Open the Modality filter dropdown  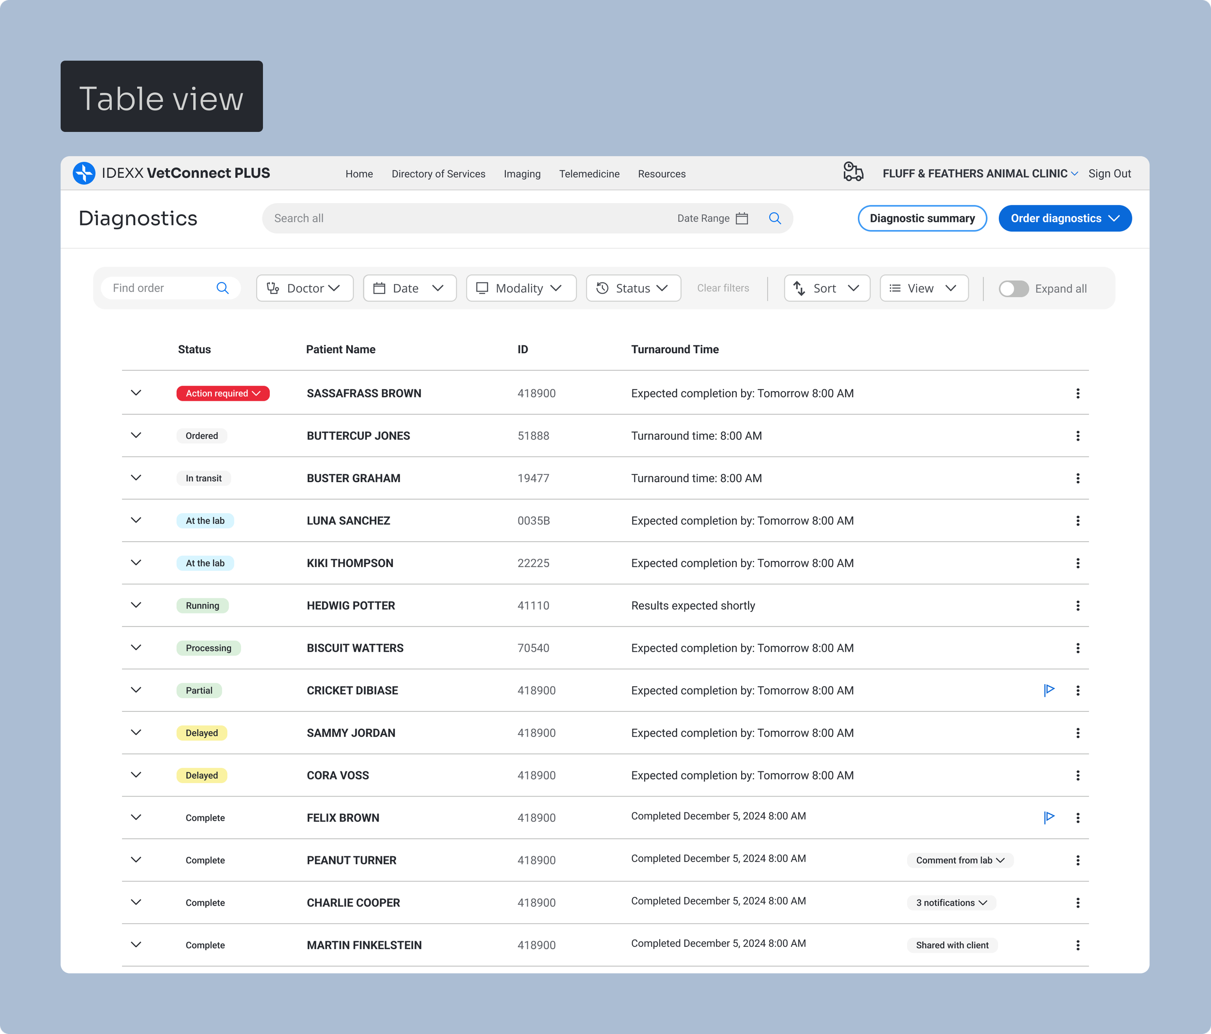pyautogui.click(x=521, y=288)
